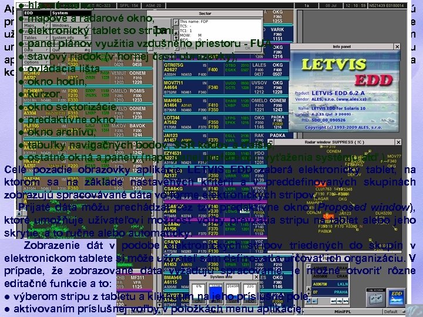
Task: Click the top-corner icon of Sector list
Action: [x=176, y=22]
